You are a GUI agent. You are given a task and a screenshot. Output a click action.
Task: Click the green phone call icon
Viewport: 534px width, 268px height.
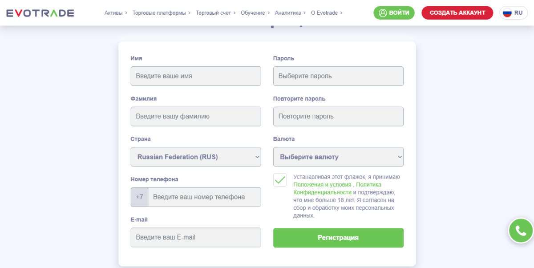point(521,231)
